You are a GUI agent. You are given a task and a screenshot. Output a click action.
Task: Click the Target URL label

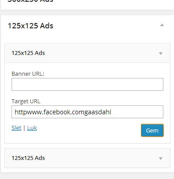point(26,101)
